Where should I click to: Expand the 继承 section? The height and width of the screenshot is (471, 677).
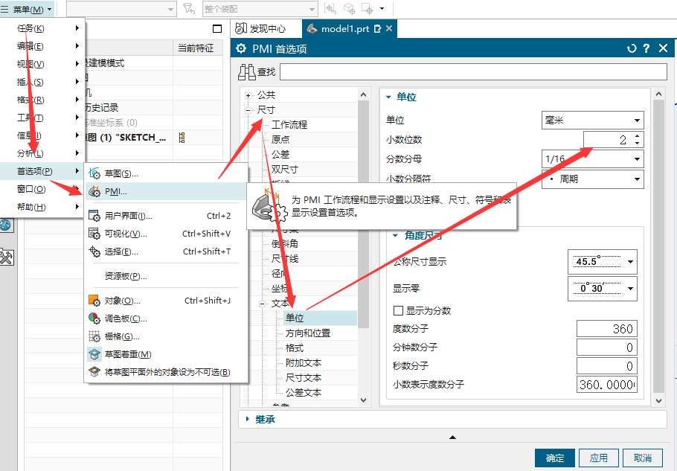[x=248, y=419]
